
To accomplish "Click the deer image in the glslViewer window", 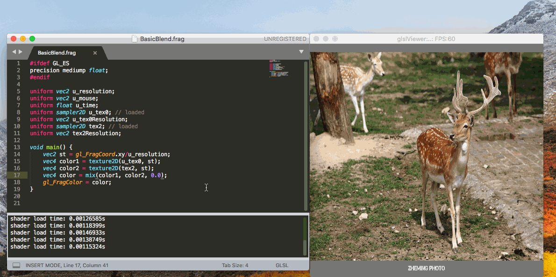I will point(426,156).
